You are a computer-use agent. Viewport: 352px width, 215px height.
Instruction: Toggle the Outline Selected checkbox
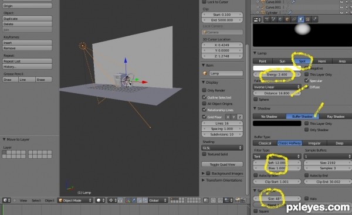[204, 97]
